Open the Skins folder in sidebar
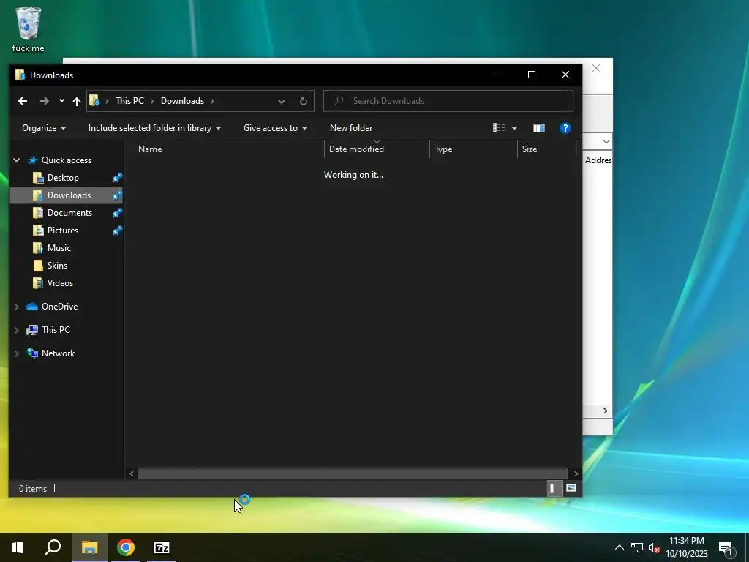This screenshot has width=749, height=562. pyautogui.click(x=57, y=266)
